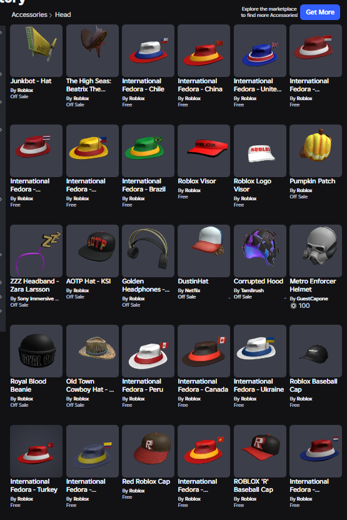This screenshot has height=520, width=347.
Task: Open the Accessories breadcrumb link
Action: pos(29,14)
